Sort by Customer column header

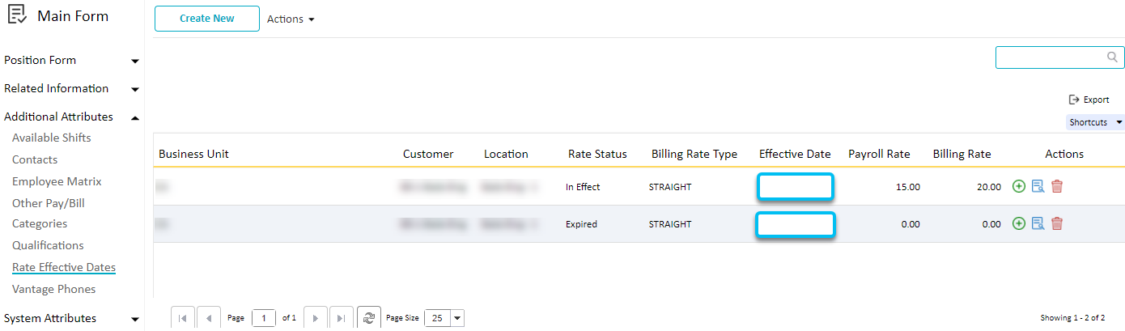click(428, 154)
